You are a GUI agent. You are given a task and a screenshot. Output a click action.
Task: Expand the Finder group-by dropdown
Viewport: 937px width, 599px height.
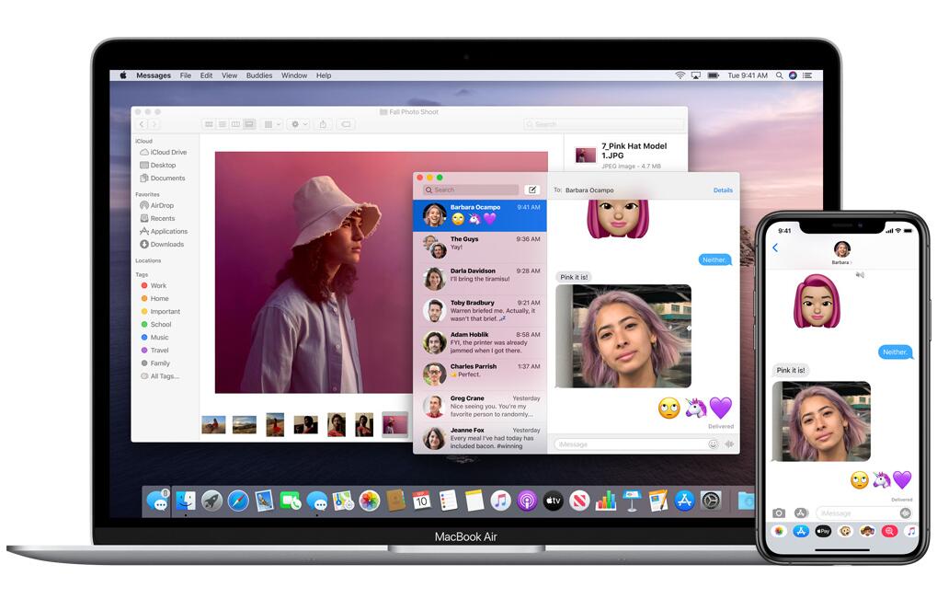[272, 124]
